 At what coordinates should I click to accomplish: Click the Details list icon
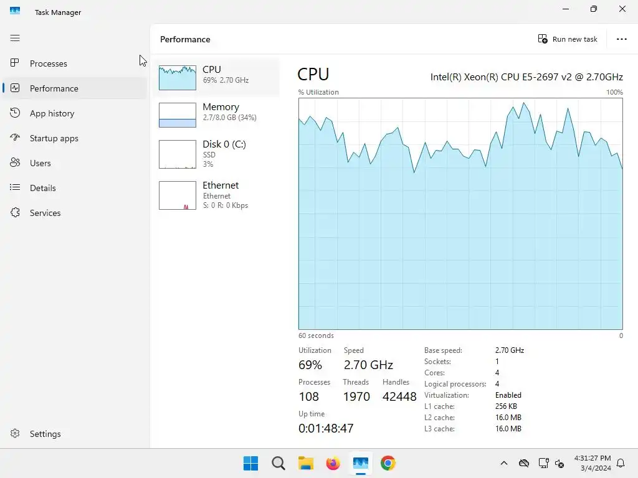pyautogui.click(x=15, y=187)
